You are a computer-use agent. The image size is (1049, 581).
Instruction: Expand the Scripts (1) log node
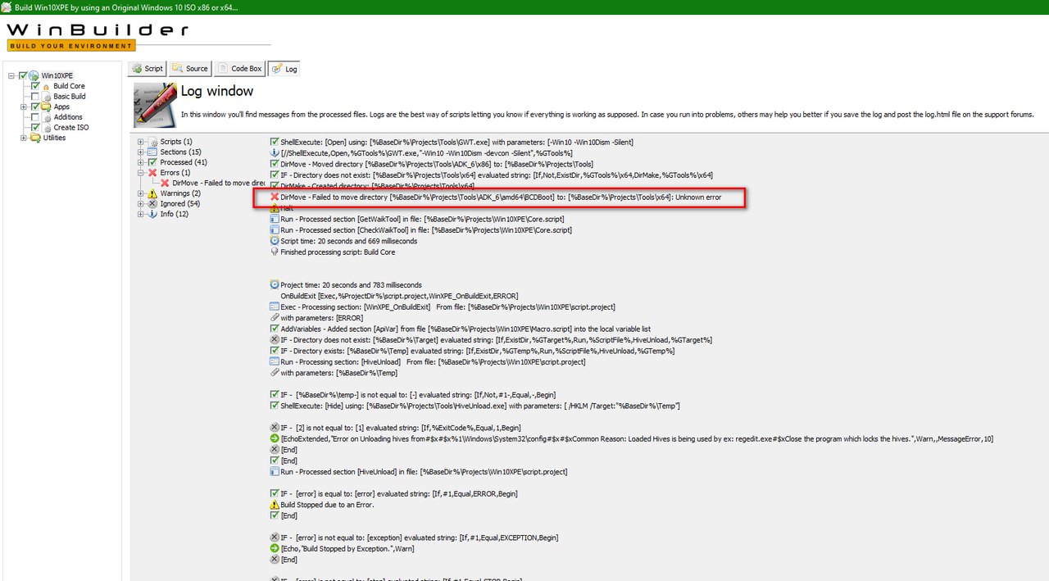coord(141,142)
